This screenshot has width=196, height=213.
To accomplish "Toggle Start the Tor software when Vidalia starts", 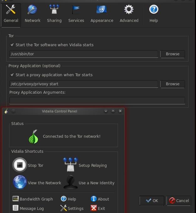I will tap(12, 45).
